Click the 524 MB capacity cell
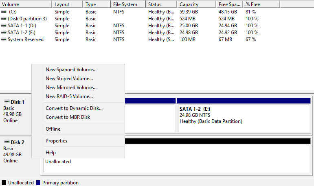Screen dimensions: 314x186 pos(187,19)
